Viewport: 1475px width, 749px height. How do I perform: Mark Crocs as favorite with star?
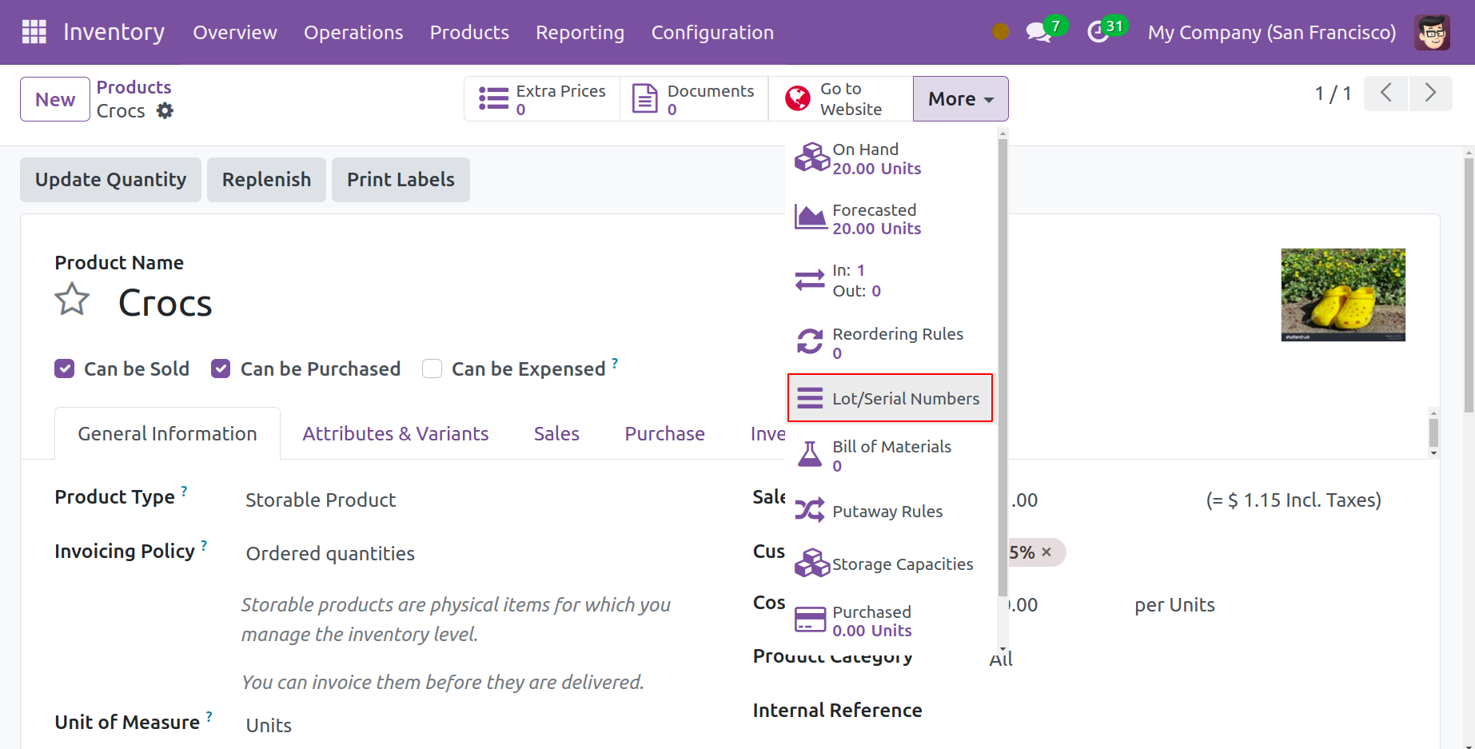tap(72, 301)
